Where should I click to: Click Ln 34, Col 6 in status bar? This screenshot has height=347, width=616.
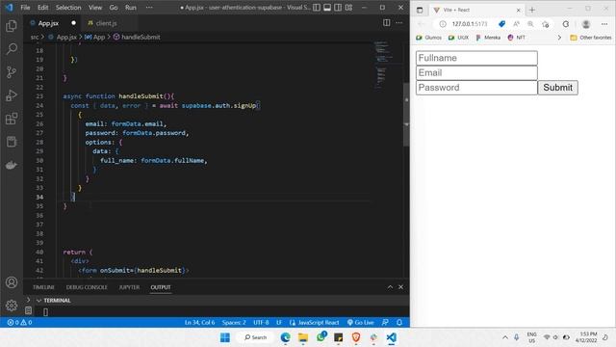(199, 322)
